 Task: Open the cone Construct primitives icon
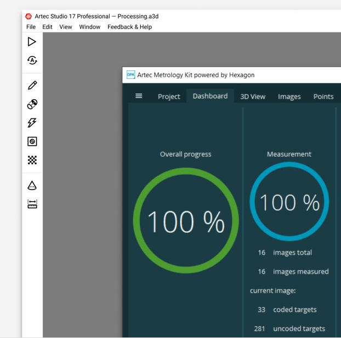(32, 186)
